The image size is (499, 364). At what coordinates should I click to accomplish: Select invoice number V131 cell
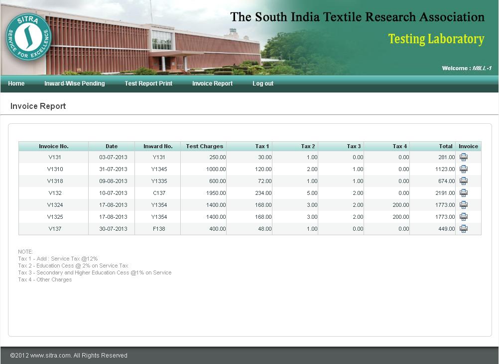(55, 157)
